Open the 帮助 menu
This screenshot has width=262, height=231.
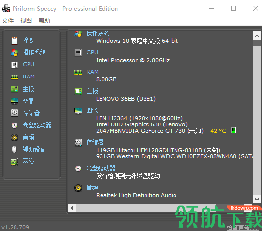coord(44,21)
